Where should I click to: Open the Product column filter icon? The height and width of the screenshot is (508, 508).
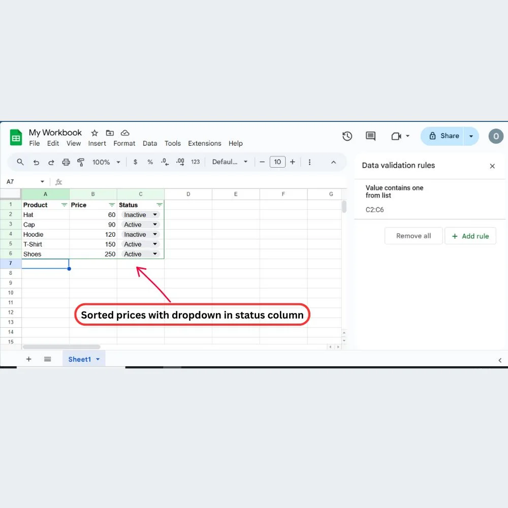pos(64,205)
